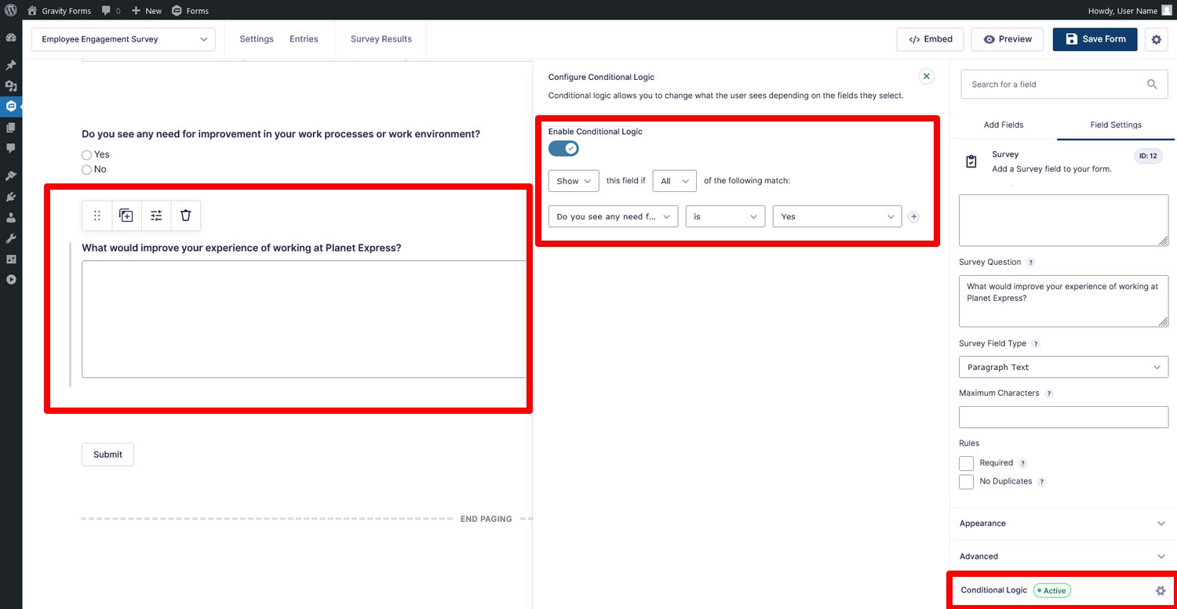The height and width of the screenshot is (609, 1177).
Task: Open the 'Yes' value dropdown
Action: tap(837, 216)
